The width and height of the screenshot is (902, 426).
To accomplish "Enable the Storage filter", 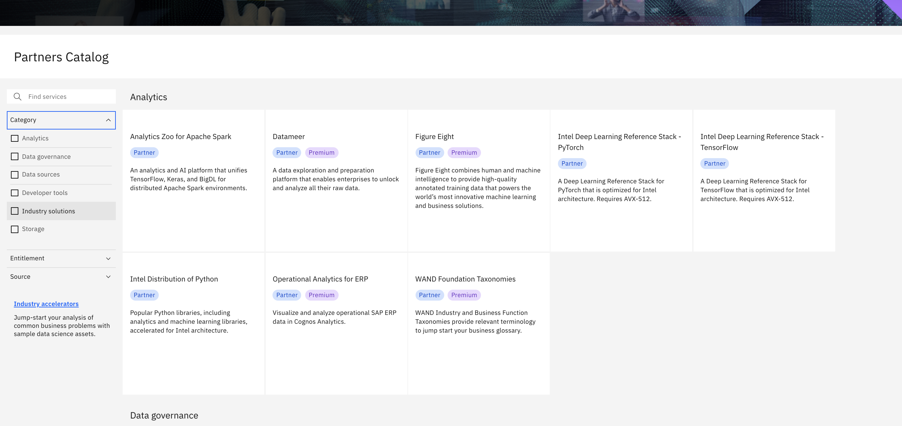I will [x=14, y=229].
